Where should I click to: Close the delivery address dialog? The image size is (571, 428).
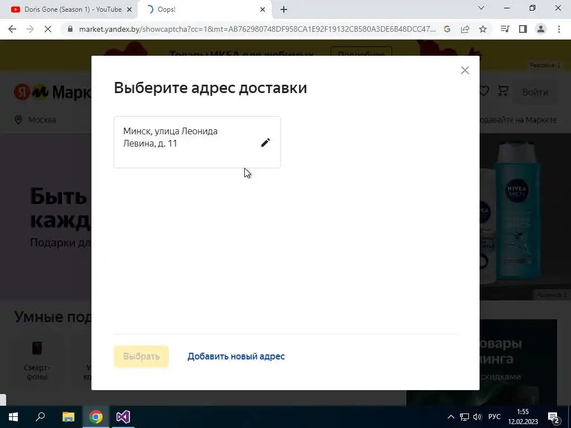pyautogui.click(x=465, y=70)
